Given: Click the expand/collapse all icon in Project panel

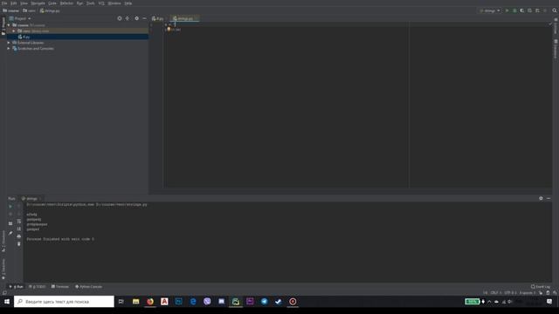Looking at the screenshot, I should 128,18.
